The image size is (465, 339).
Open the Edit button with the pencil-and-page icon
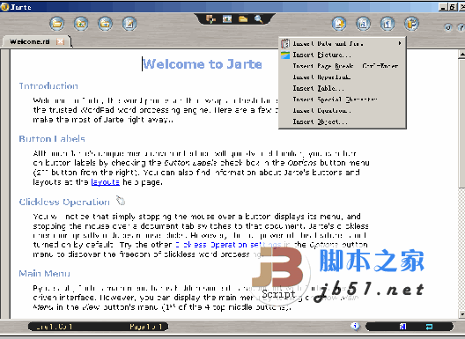(129, 24)
